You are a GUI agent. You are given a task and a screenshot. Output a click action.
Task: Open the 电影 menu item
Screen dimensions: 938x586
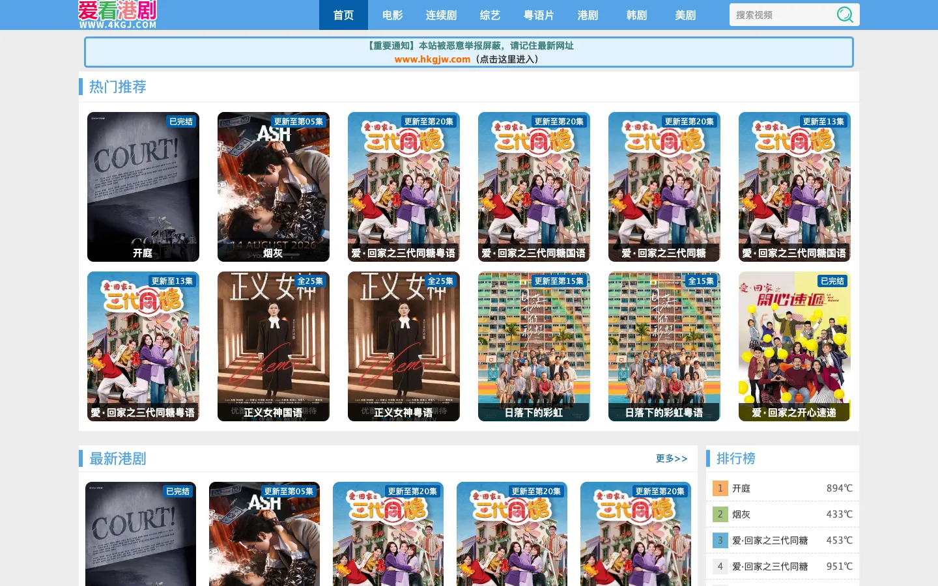[x=392, y=15]
